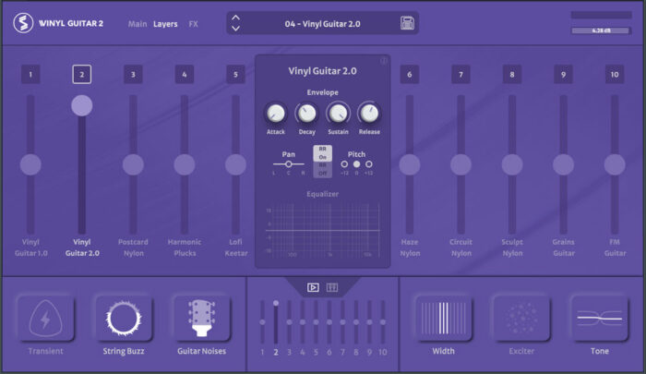
Task: Select layer number 9 button
Action: [563, 74]
